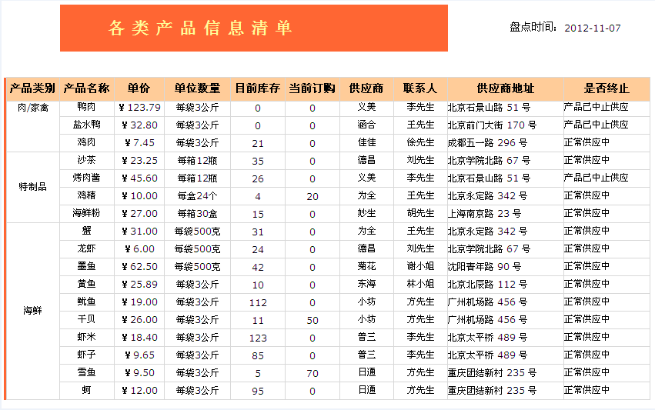
Task: Click the 产品名称 column header
Action: tap(86, 88)
